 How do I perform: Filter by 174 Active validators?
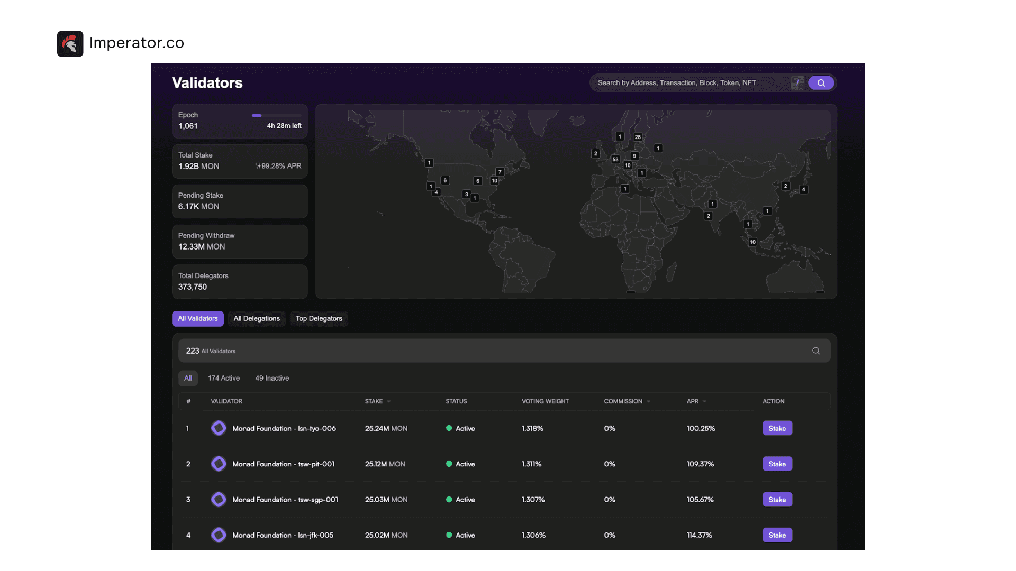pos(224,378)
